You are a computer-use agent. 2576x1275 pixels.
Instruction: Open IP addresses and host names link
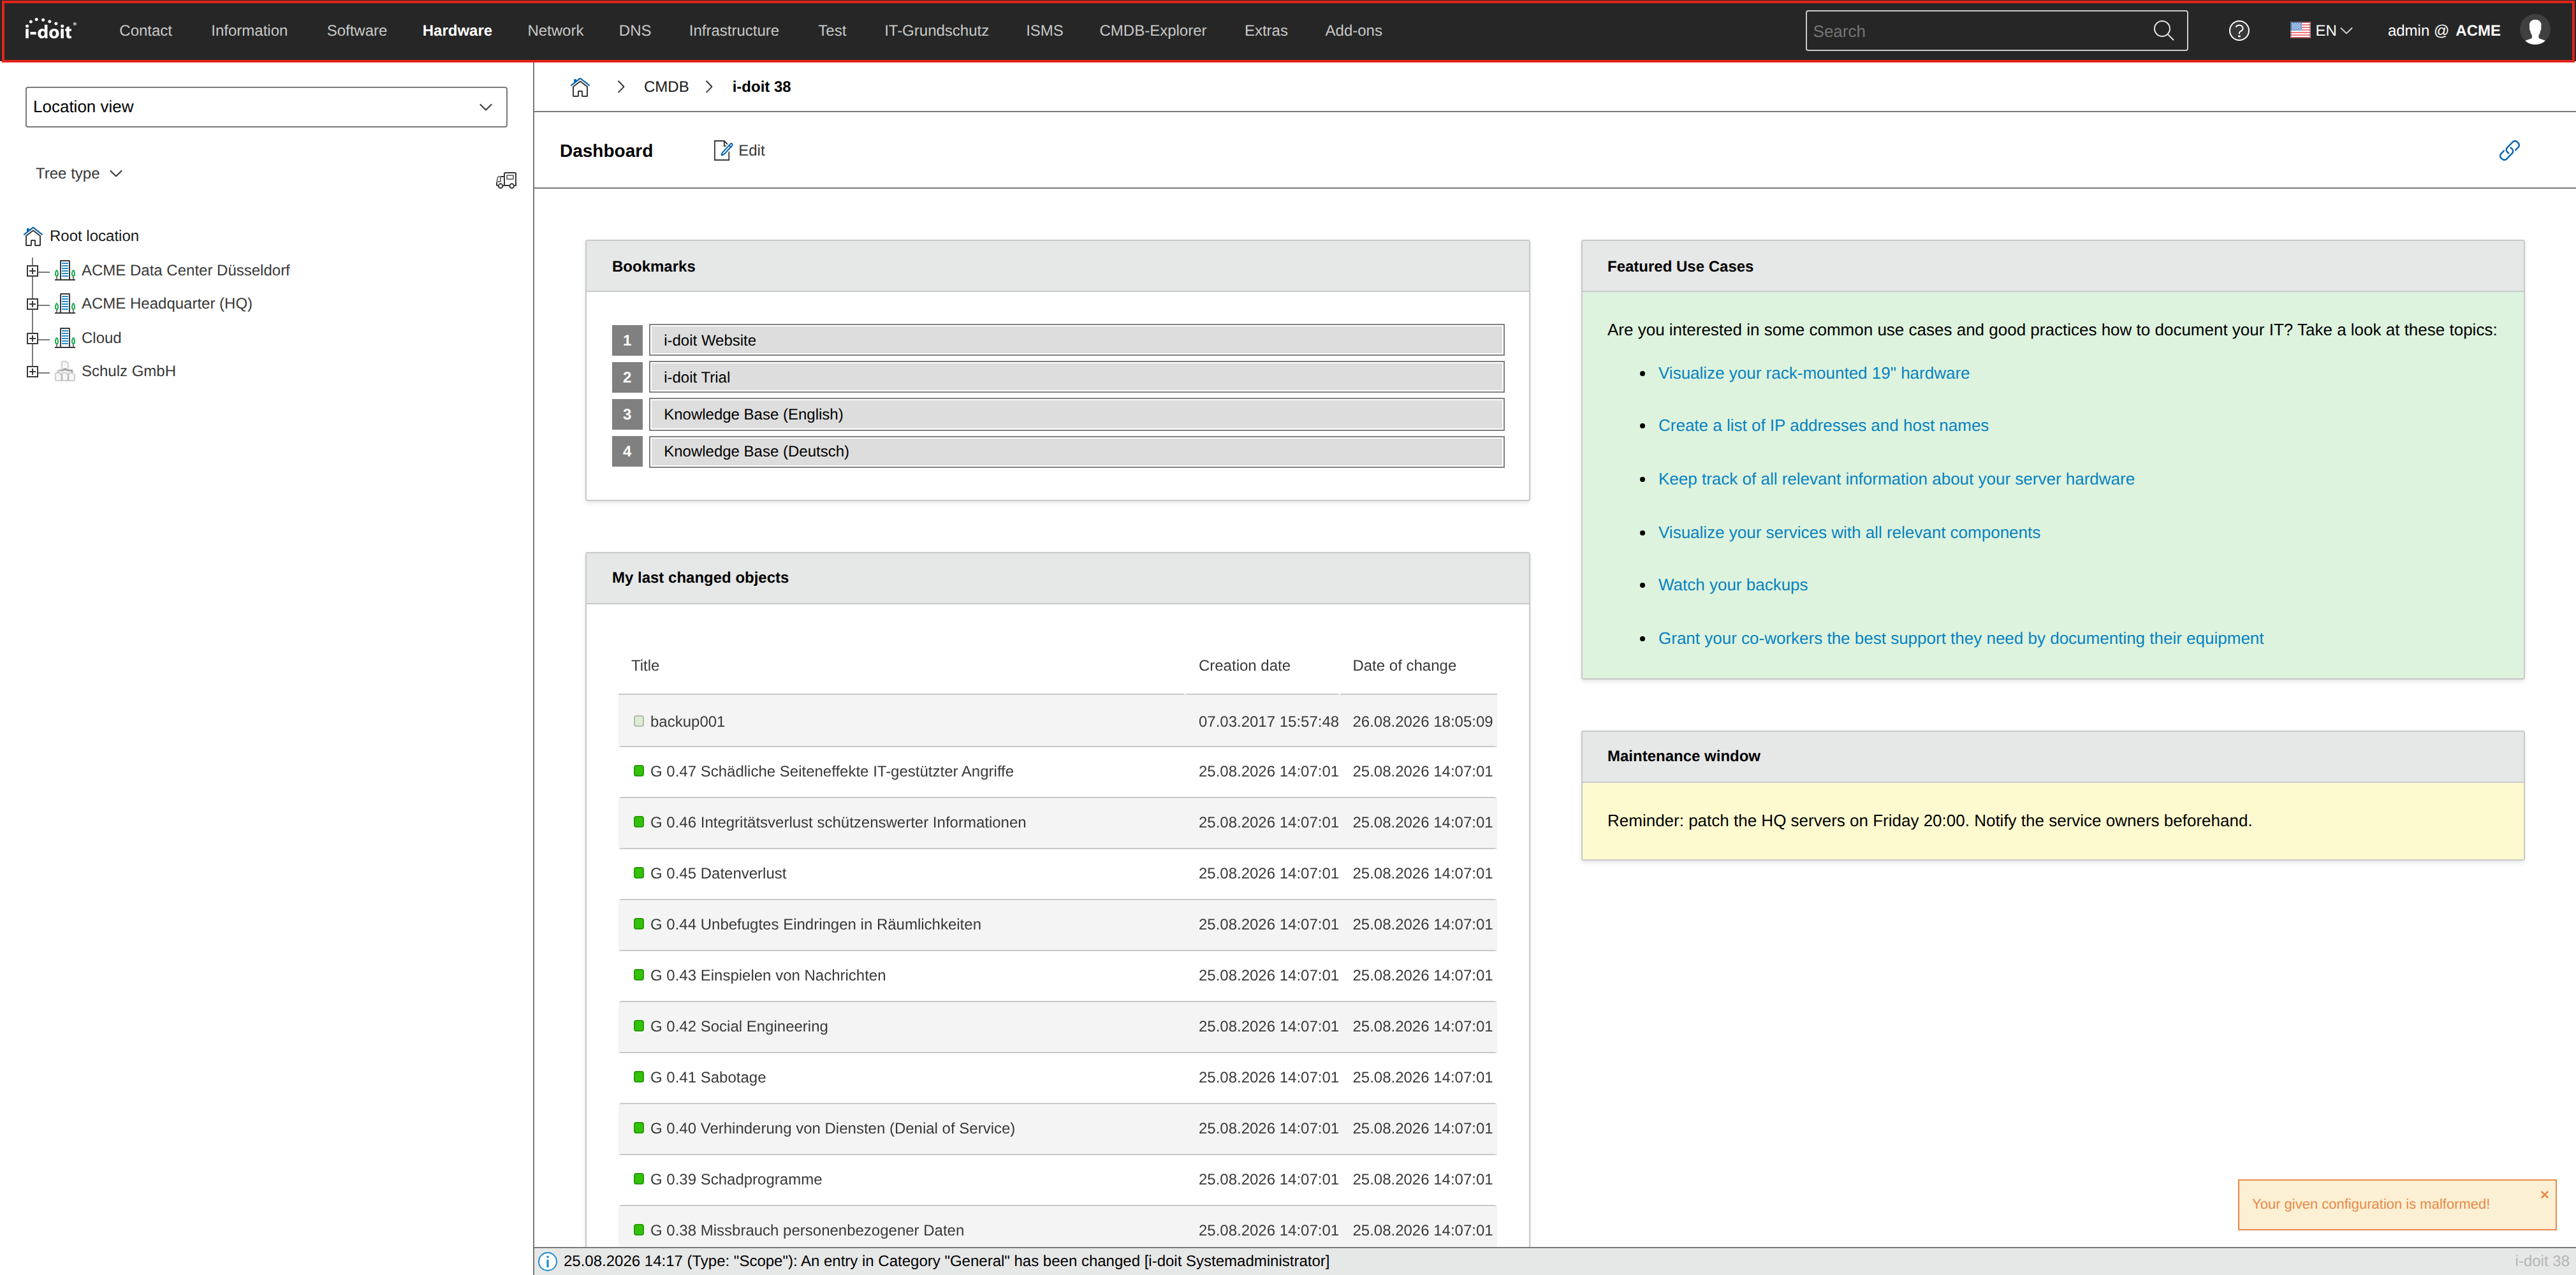pyautogui.click(x=1823, y=425)
